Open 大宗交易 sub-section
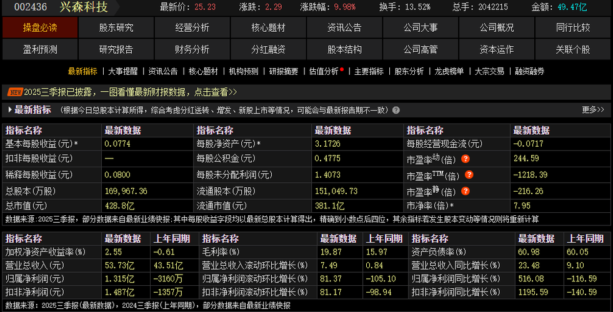The width and height of the screenshot is (613, 312). (489, 72)
